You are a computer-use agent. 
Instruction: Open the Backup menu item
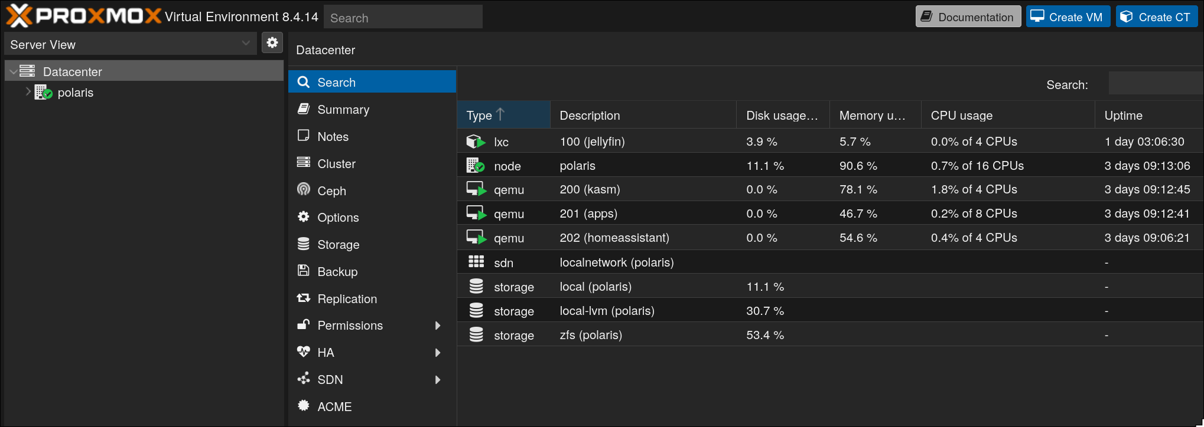coord(372,271)
